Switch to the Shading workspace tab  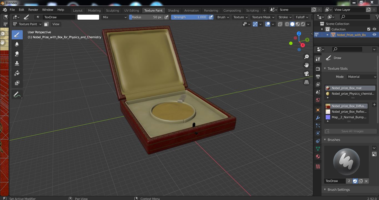pyautogui.click(x=173, y=11)
